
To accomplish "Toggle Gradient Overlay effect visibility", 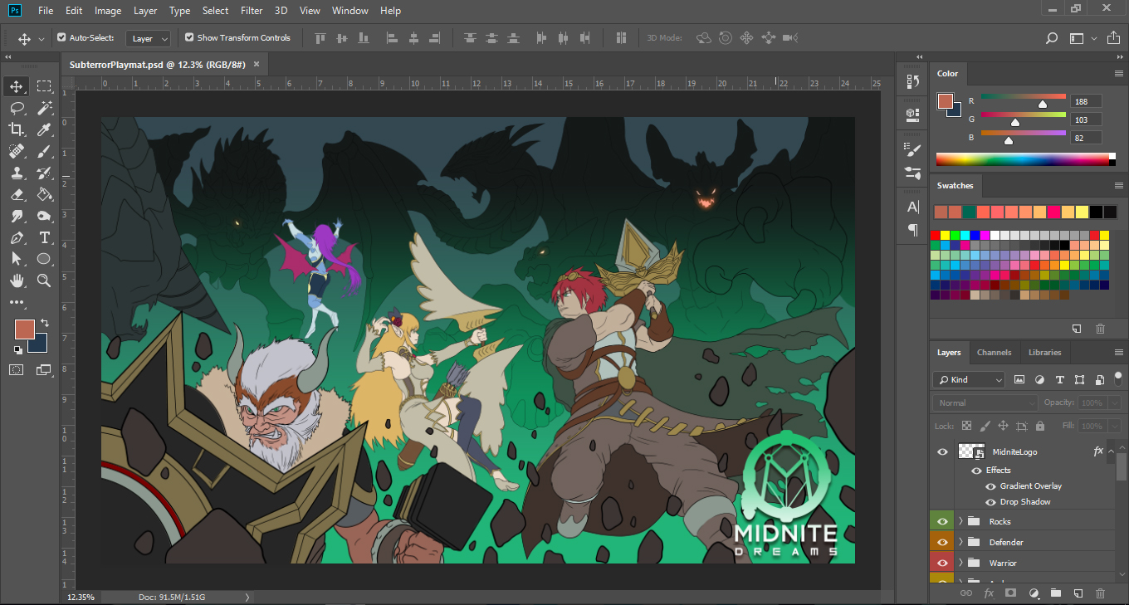I will pyautogui.click(x=990, y=486).
